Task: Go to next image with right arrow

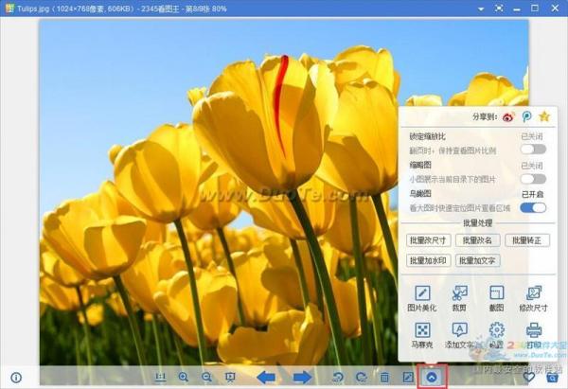Action: pos(303,378)
